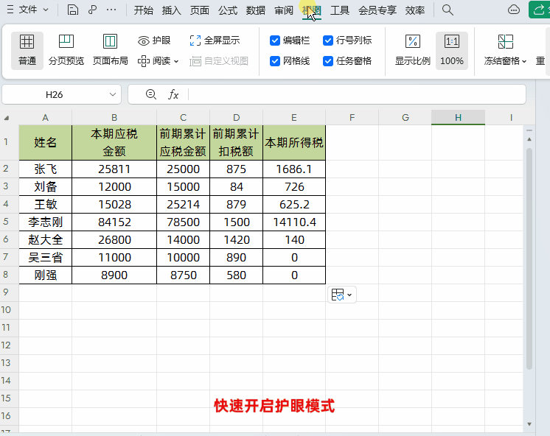Select the cell containing 李志刚
This screenshot has height=436, width=550.
point(45,222)
